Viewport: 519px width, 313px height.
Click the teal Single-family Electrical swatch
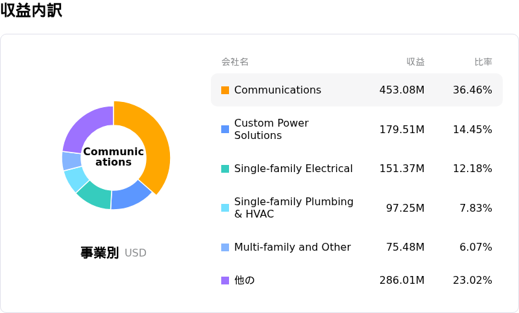225,169
